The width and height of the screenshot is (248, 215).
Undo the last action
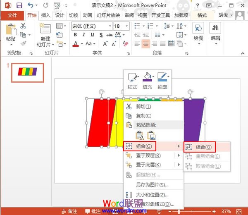30,5
